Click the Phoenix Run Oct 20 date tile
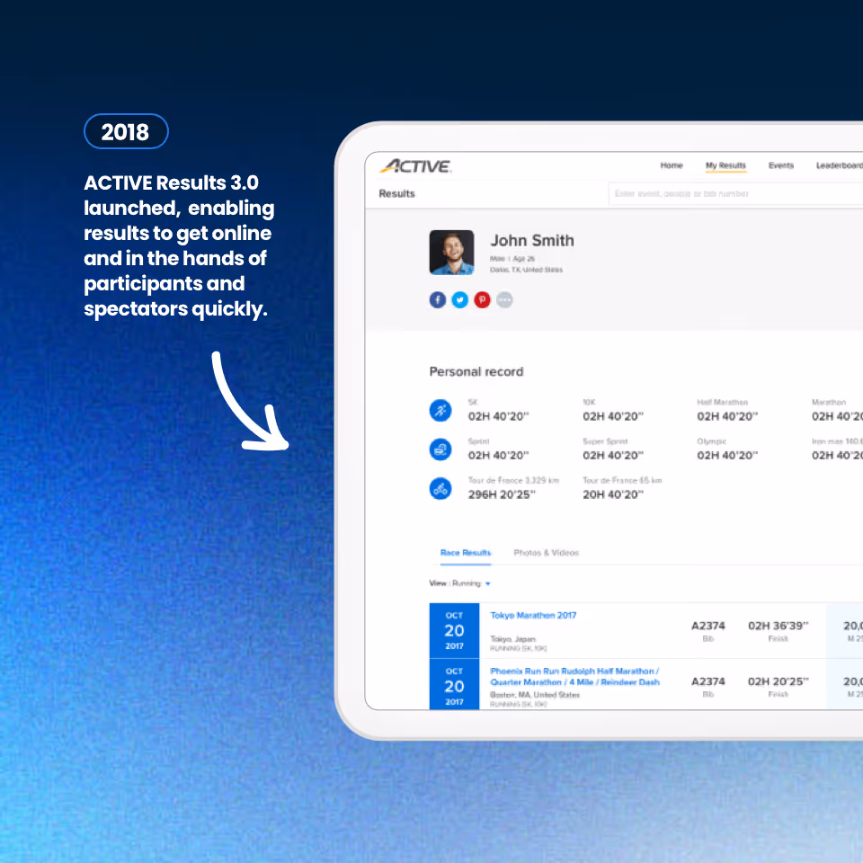This screenshot has width=863, height=863. pyautogui.click(x=454, y=685)
